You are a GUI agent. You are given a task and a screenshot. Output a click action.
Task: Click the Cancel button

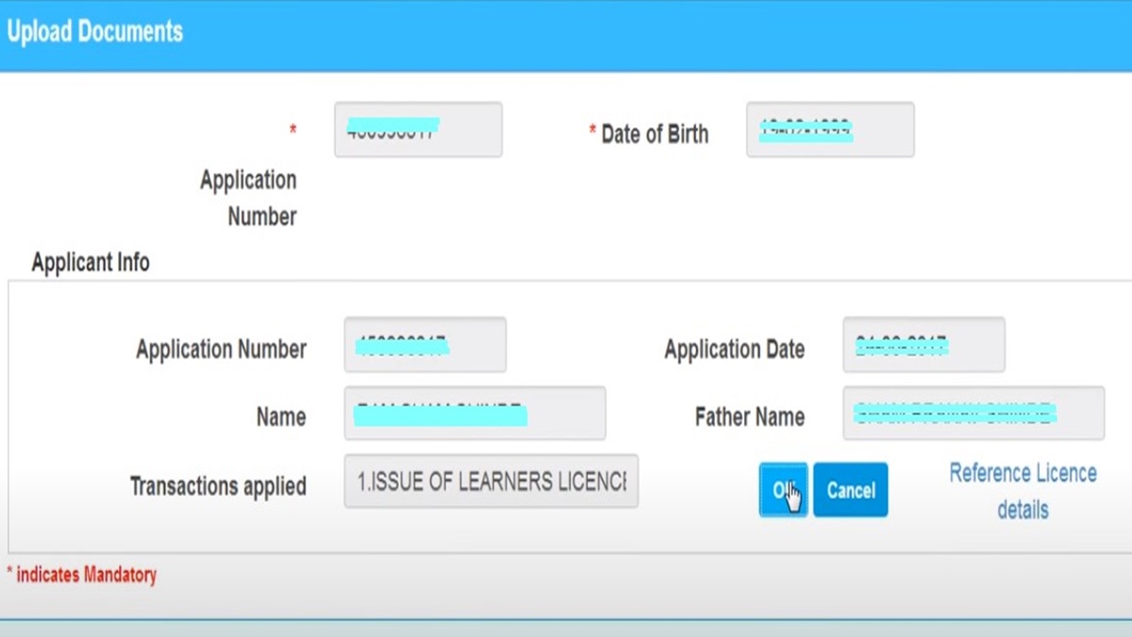coord(851,490)
